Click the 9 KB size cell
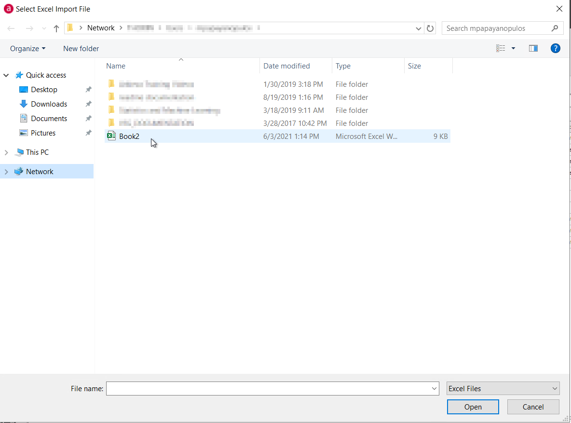Screen dimensions: 571x423 (x=441, y=136)
